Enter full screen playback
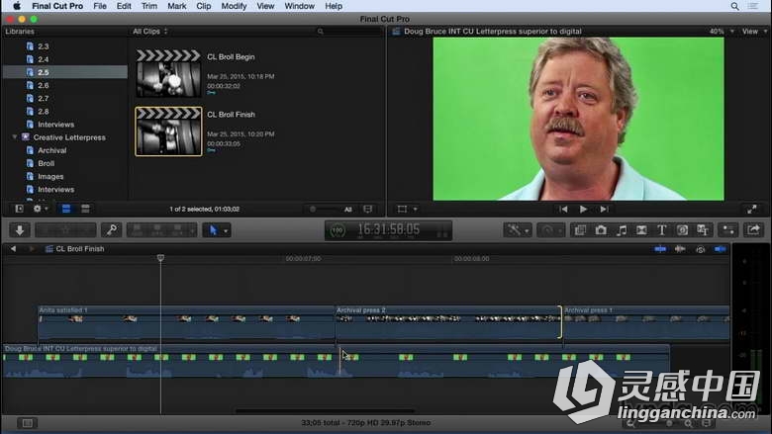The width and height of the screenshot is (772, 434). click(x=752, y=209)
